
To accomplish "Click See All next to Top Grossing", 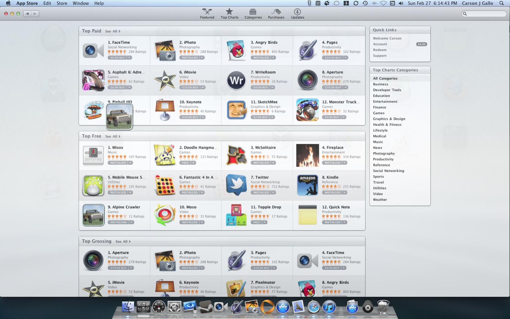I will click(x=123, y=242).
